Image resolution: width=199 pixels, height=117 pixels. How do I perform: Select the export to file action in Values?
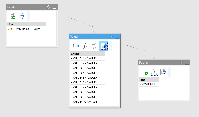104,46
